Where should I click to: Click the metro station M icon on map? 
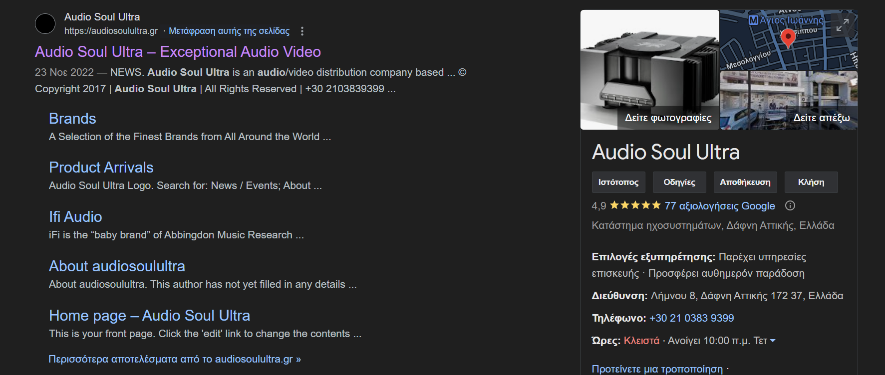pyautogui.click(x=753, y=20)
